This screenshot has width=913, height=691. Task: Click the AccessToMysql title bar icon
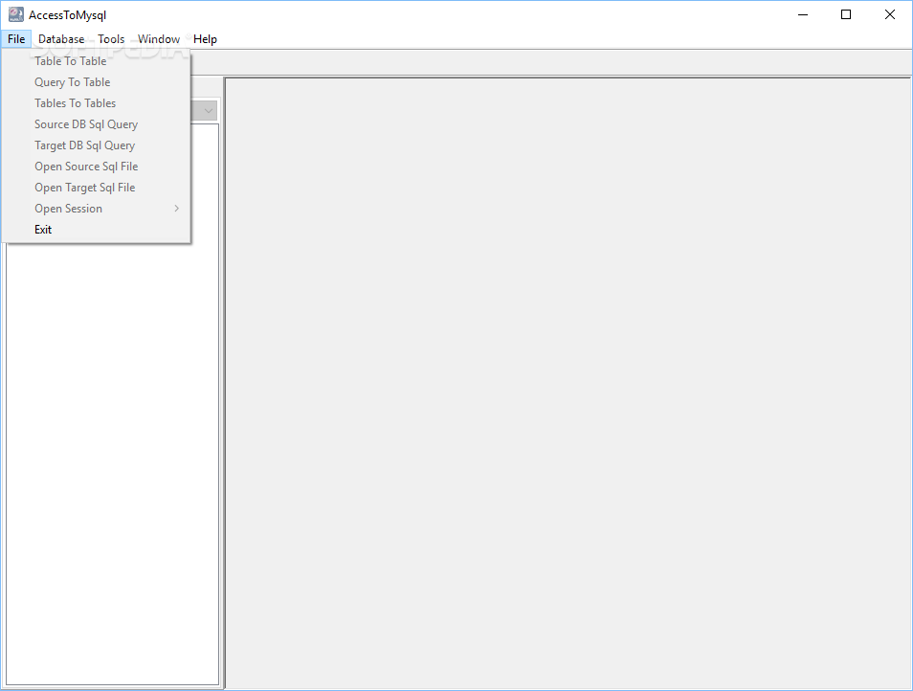pyautogui.click(x=15, y=14)
